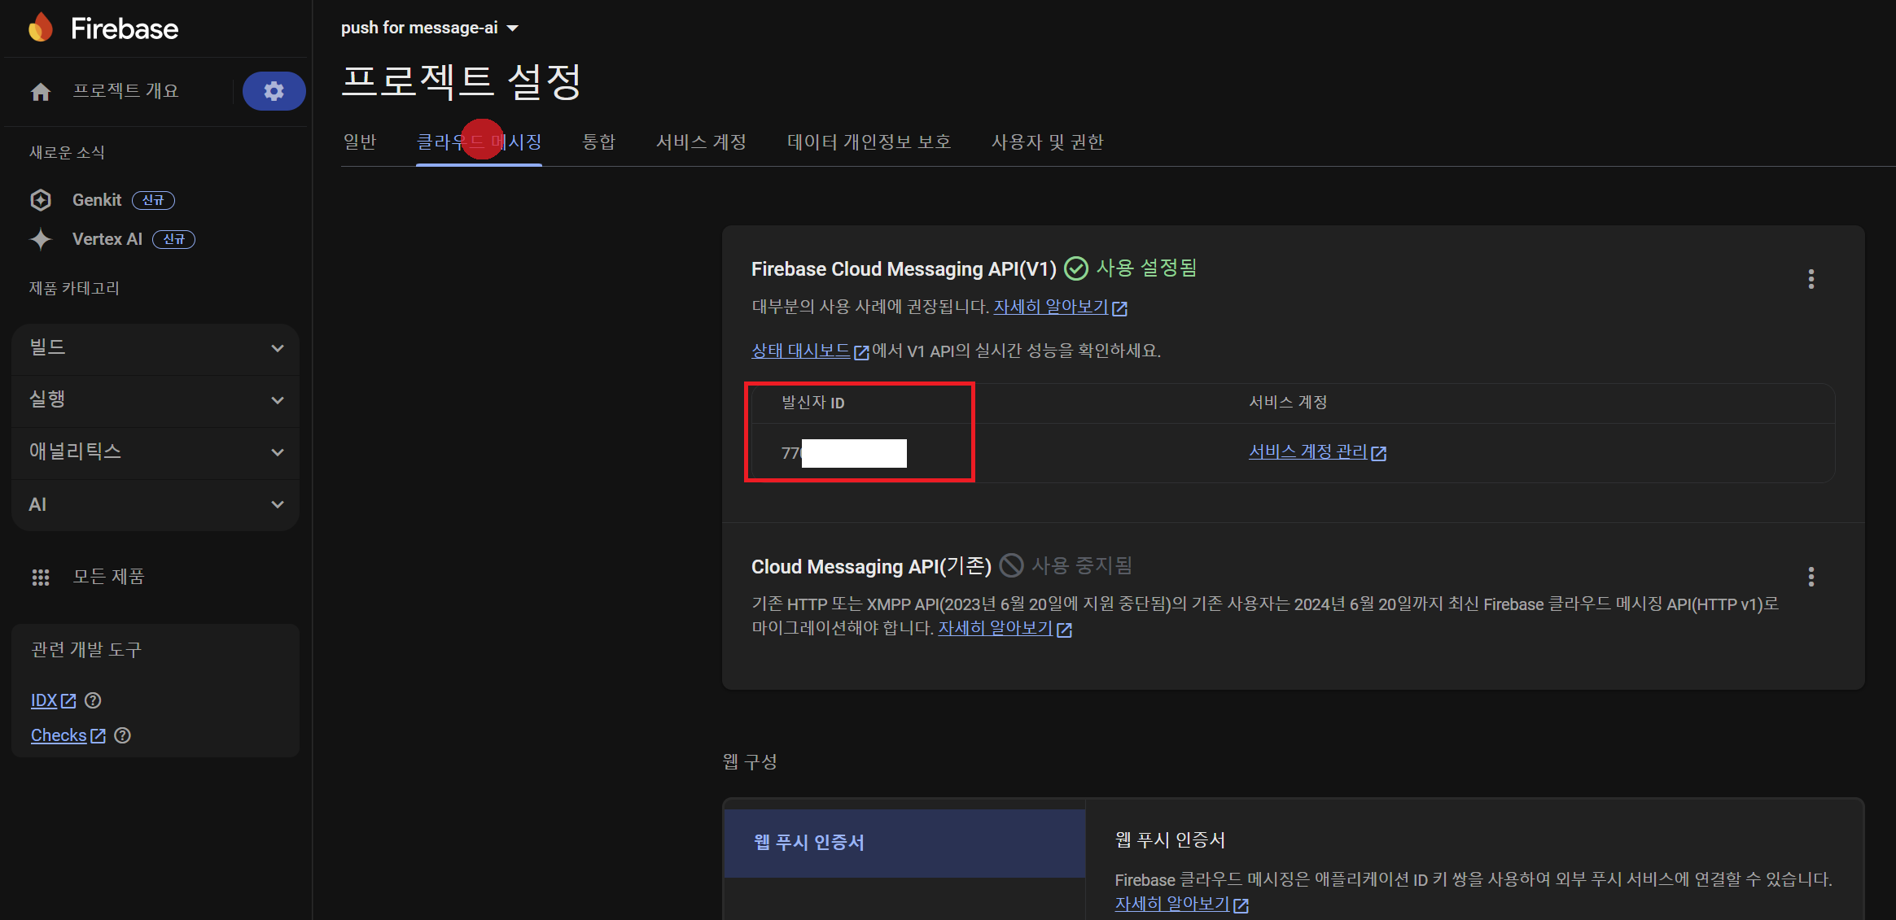Image resolution: width=1896 pixels, height=920 pixels.
Task: Click the Vertex AI sparkle icon
Action: coord(41,239)
